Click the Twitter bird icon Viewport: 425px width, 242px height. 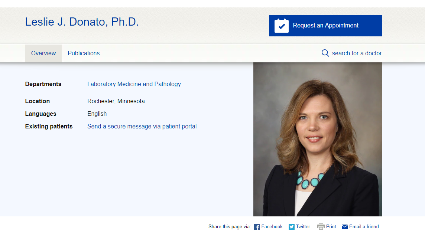click(x=292, y=227)
